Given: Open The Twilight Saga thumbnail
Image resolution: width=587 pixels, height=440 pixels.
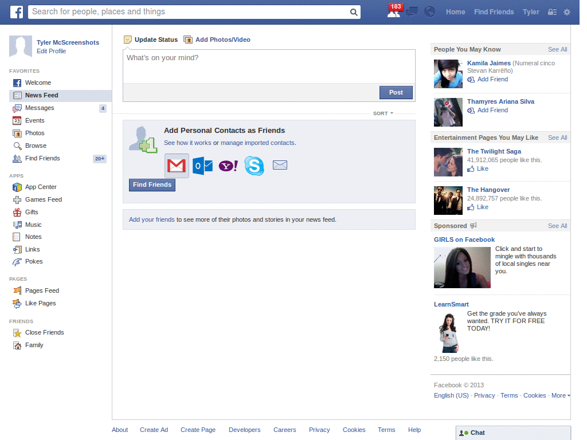Looking at the screenshot, I should click(x=448, y=162).
